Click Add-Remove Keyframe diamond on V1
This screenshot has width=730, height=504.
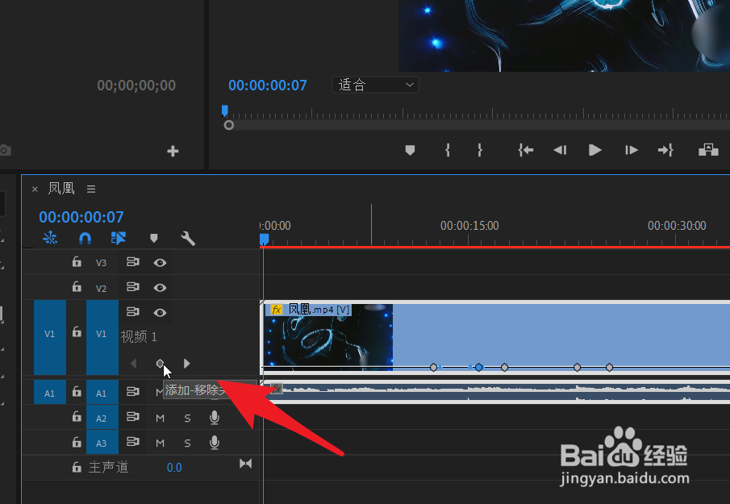(160, 364)
